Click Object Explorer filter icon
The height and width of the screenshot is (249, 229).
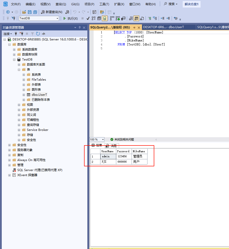pos(32,34)
